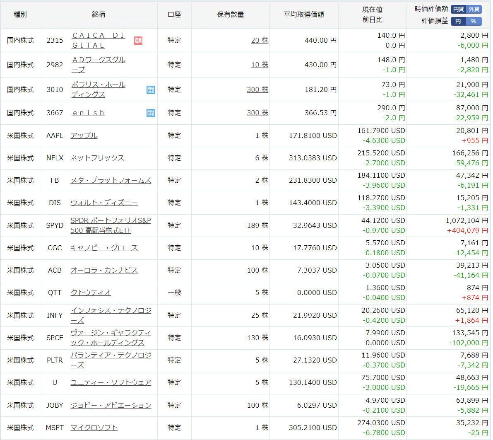The width and height of the screenshot is (493, 440).
Task: Click the 10 株 quantity link for ADワークス
Action: coord(260,65)
